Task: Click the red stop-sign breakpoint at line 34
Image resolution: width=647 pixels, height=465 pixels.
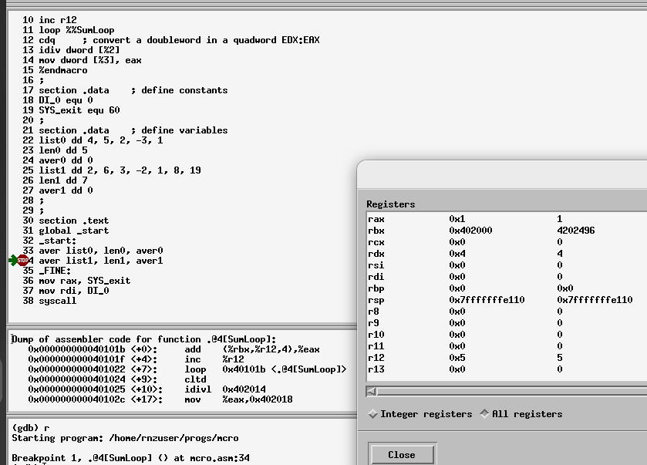Action: click(x=22, y=261)
